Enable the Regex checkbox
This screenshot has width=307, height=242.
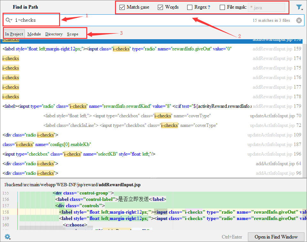click(x=190, y=7)
